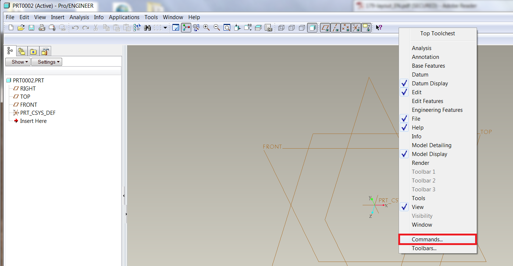
Task: Collapse navigator using left arrow on sash
Action: (124, 196)
